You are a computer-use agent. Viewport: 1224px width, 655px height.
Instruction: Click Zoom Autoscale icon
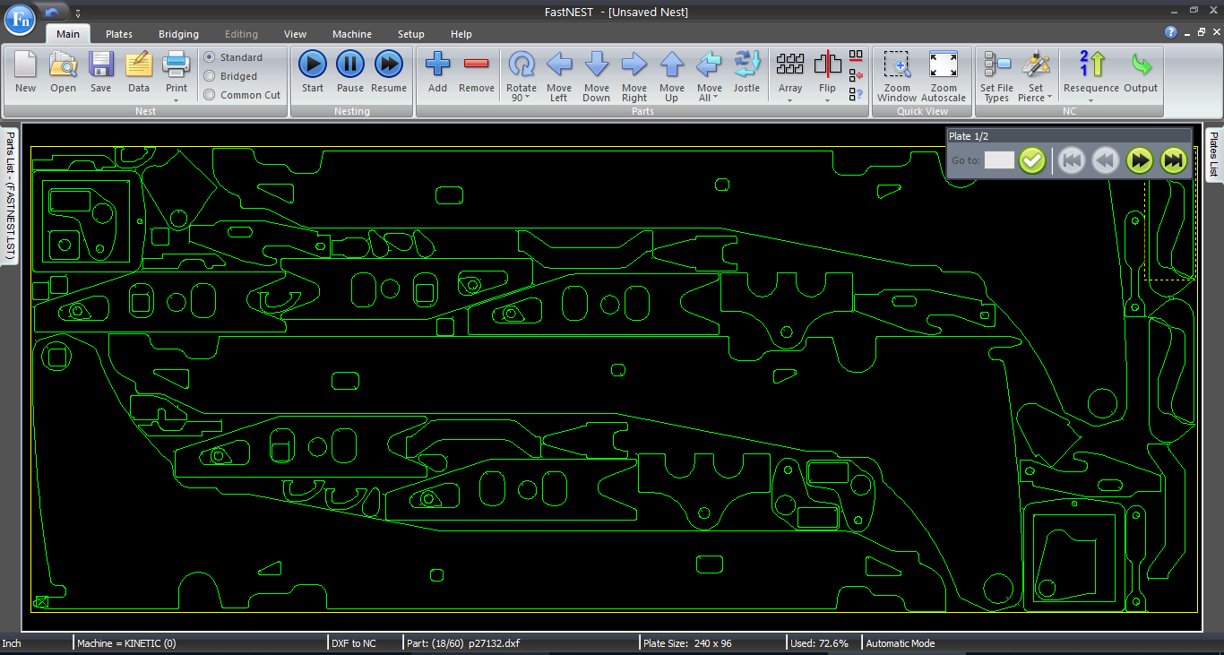point(944,76)
